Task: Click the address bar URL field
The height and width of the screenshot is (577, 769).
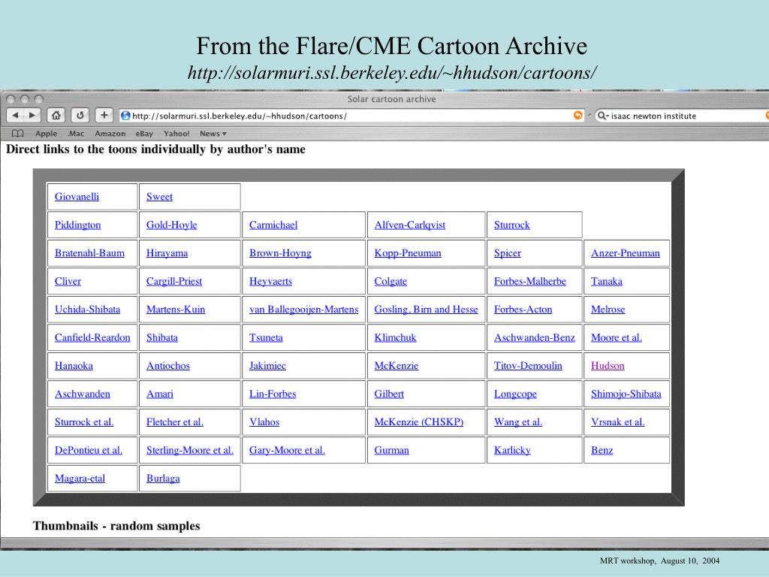Action: [x=351, y=116]
